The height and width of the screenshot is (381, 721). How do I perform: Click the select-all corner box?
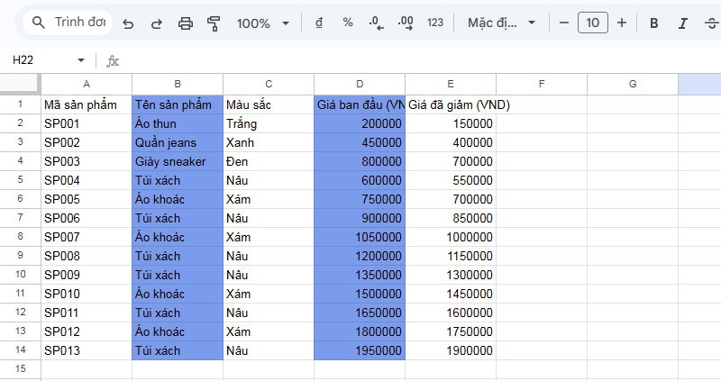point(20,84)
